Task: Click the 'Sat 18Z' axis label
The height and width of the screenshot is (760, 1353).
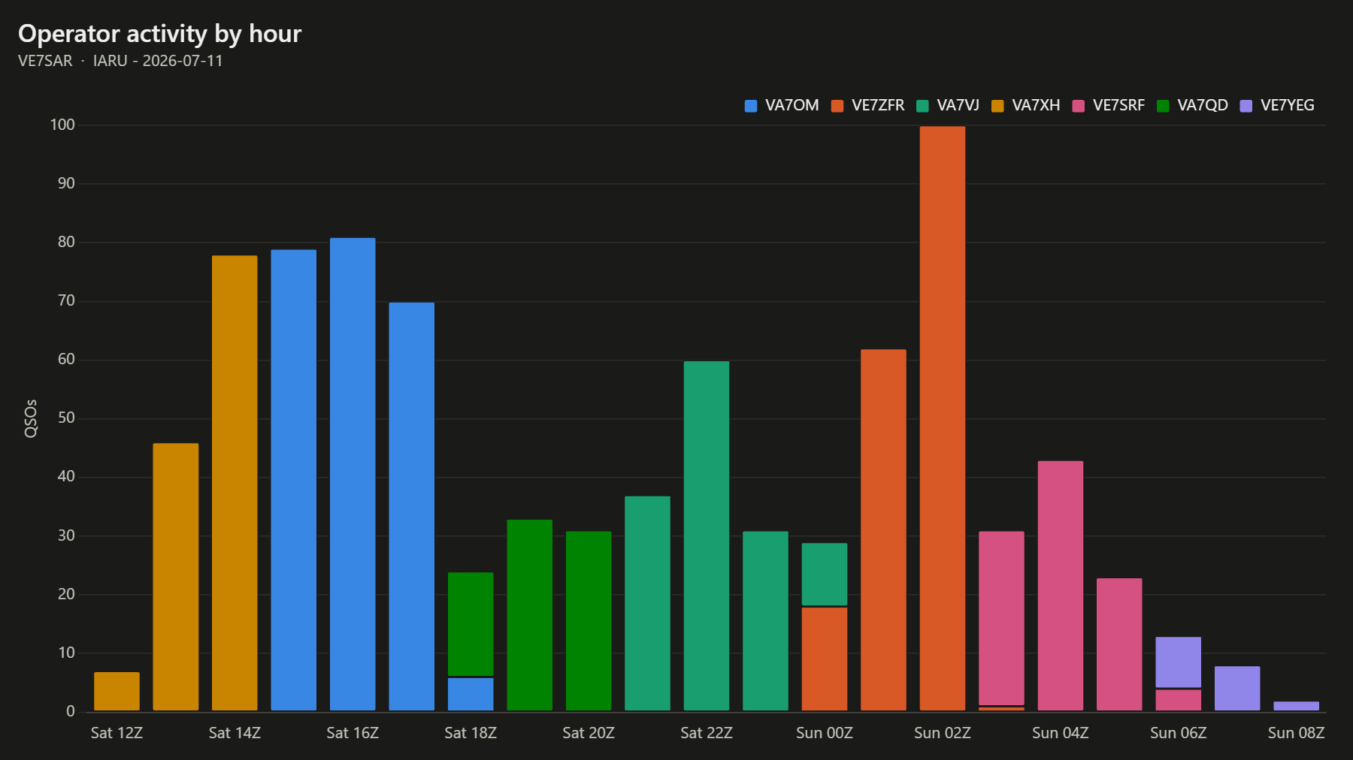Action: point(471,733)
